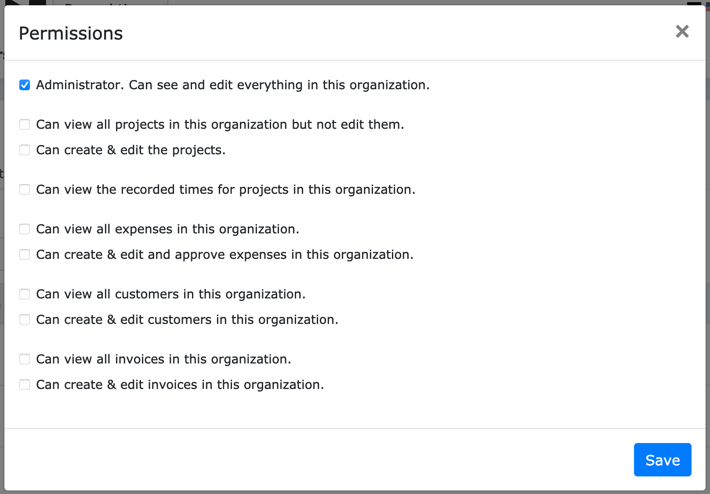This screenshot has width=710, height=494.
Task: Toggle Administrator permission by clicking its label
Action: (x=233, y=85)
